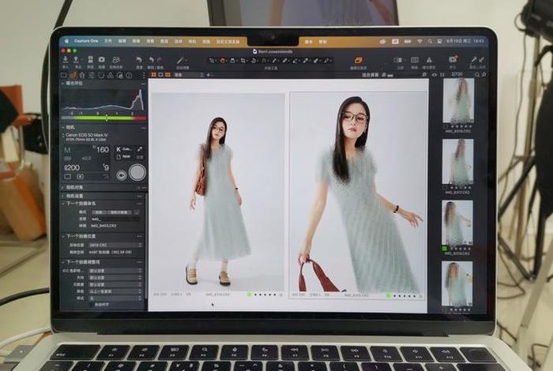Click the Import icon in the toolbar
Screen dimensions: 553x371
coord(66,59)
